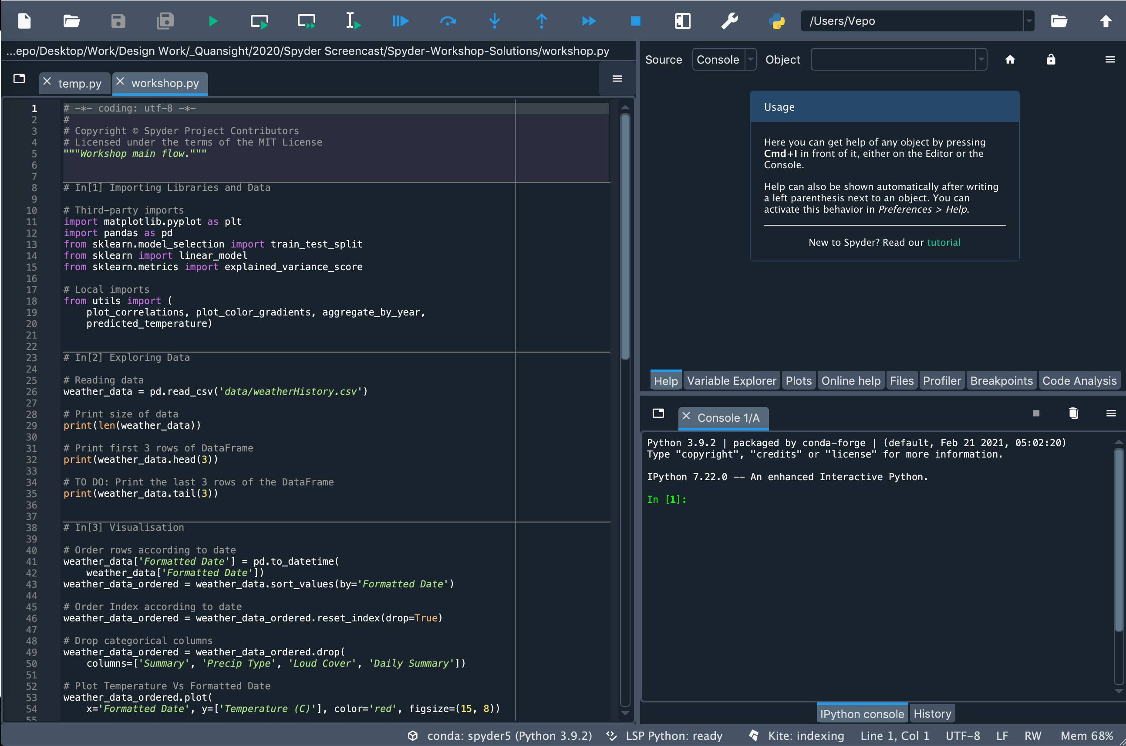The image size is (1126, 746).
Task: Click the Online help panel tab
Action: coord(850,380)
